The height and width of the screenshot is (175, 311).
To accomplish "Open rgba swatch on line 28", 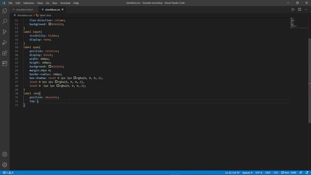I will (x=58, y=86).
